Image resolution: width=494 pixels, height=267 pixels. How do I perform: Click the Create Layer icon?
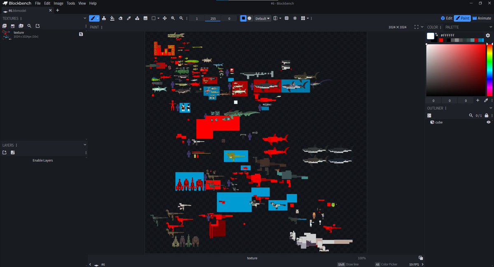(x=5, y=153)
